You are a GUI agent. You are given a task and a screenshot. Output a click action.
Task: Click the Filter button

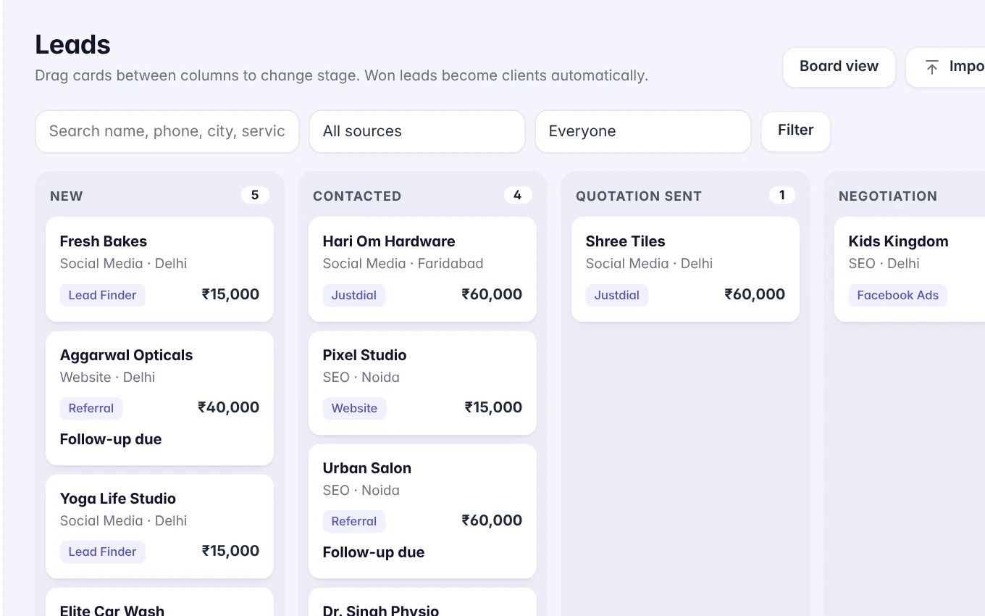[795, 131]
